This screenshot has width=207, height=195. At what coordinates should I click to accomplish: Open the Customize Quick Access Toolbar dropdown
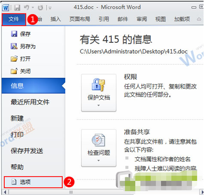coord(50,8)
